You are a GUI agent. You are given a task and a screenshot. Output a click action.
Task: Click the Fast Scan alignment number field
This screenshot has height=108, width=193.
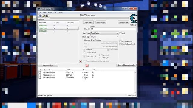(96, 56)
